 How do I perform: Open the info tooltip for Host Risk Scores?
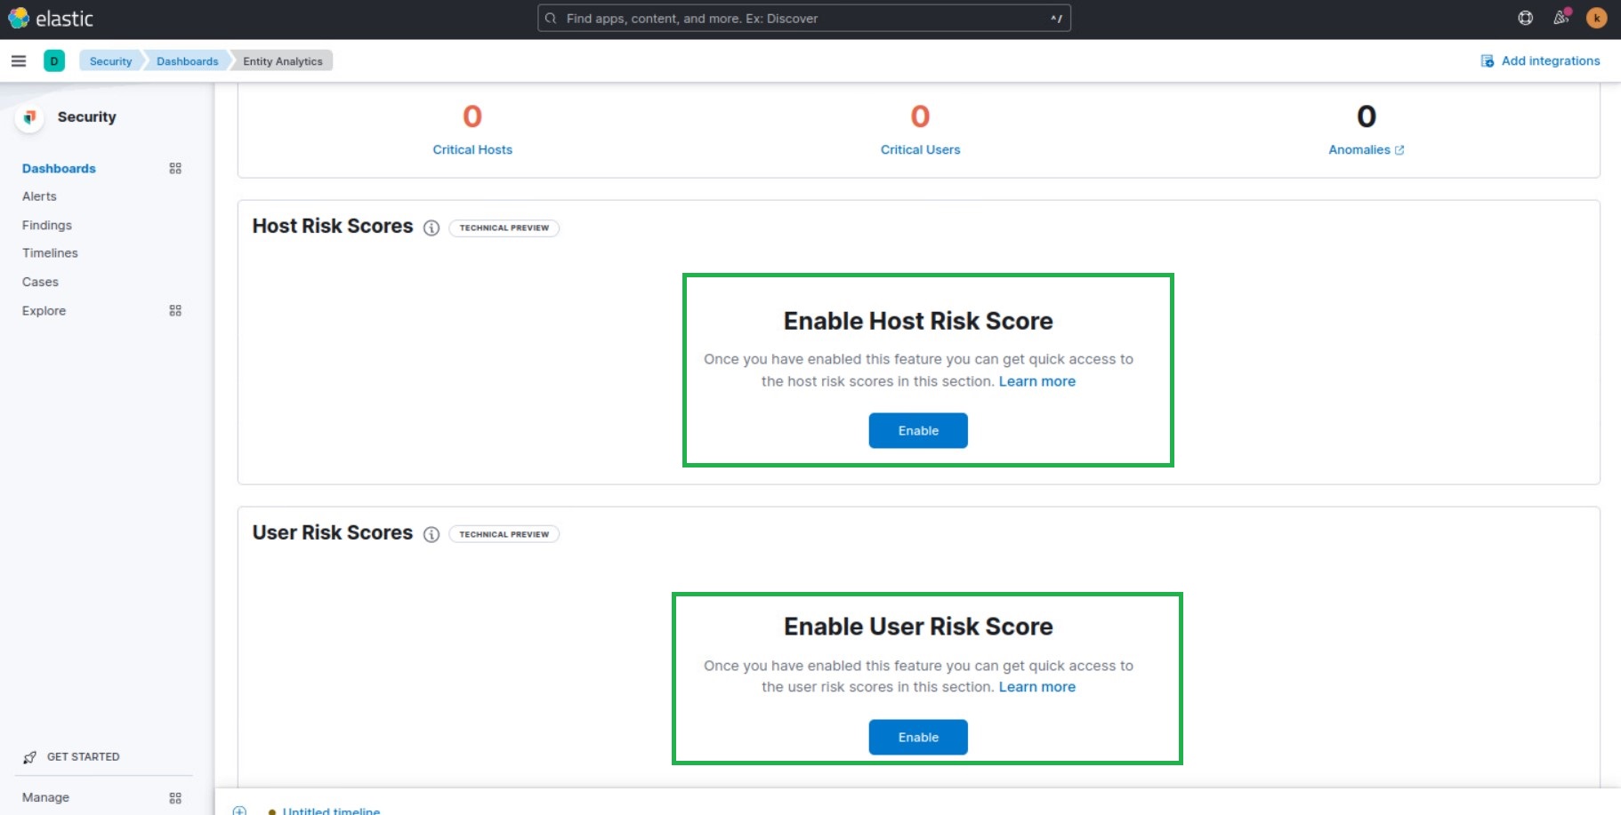tap(431, 228)
